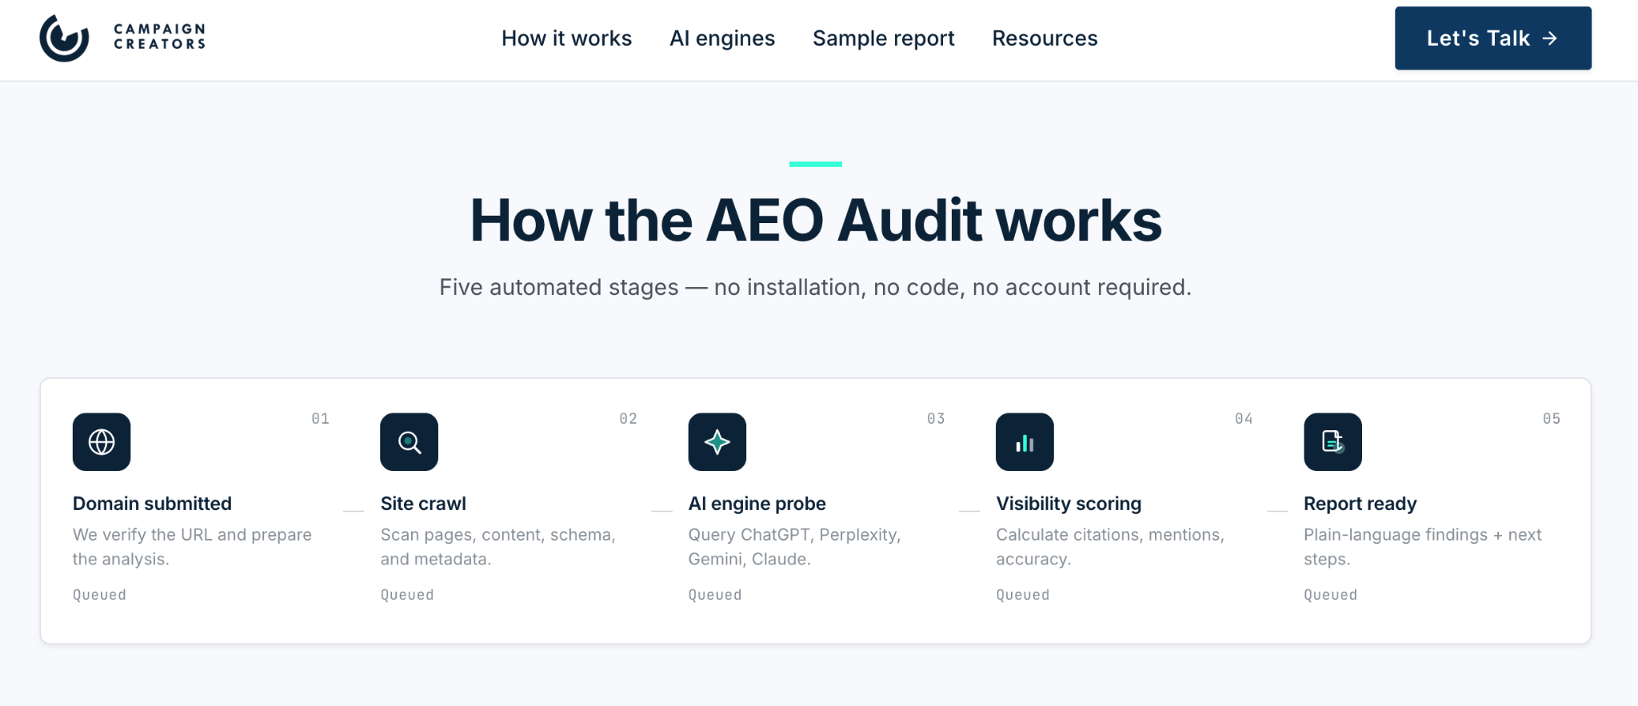Image resolution: width=1638 pixels, height=706 pixels.
Task: Open the Sample report nav link
Action: point(884,38)
